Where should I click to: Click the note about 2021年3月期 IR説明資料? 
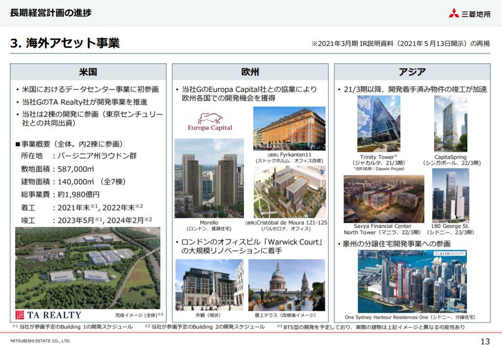click(401, 43)
